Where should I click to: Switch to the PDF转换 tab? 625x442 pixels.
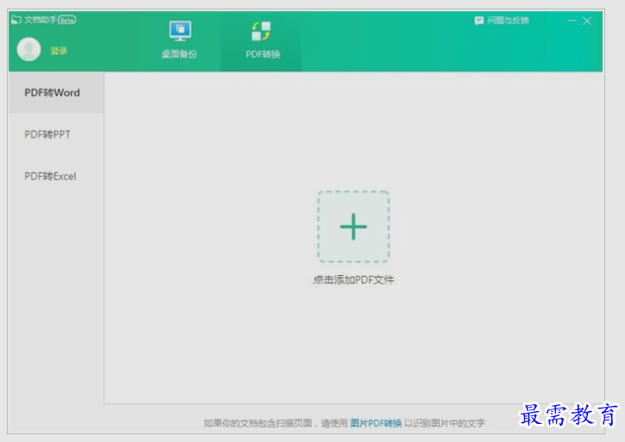[x=262, y=41]
